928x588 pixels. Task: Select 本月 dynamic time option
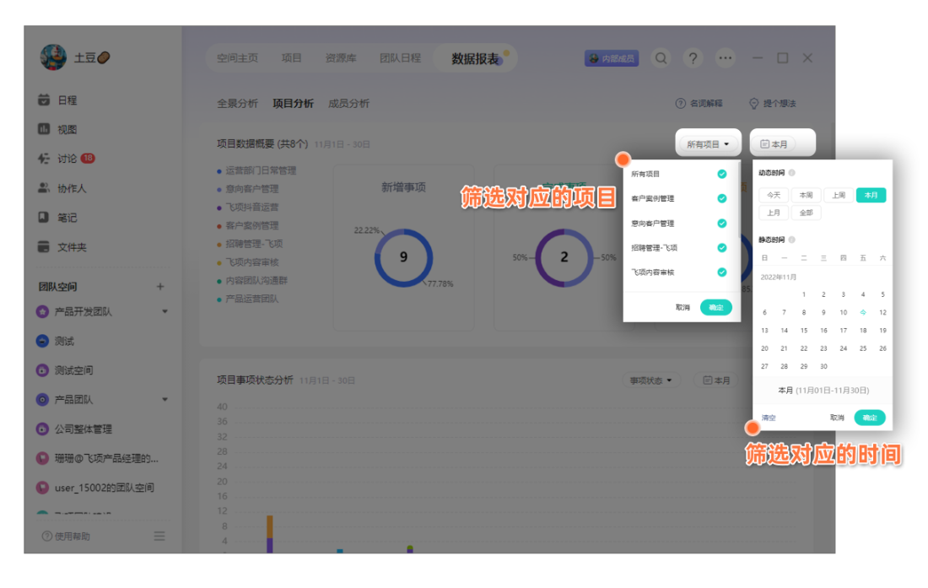pyautogui.click(x=871, y=195)
